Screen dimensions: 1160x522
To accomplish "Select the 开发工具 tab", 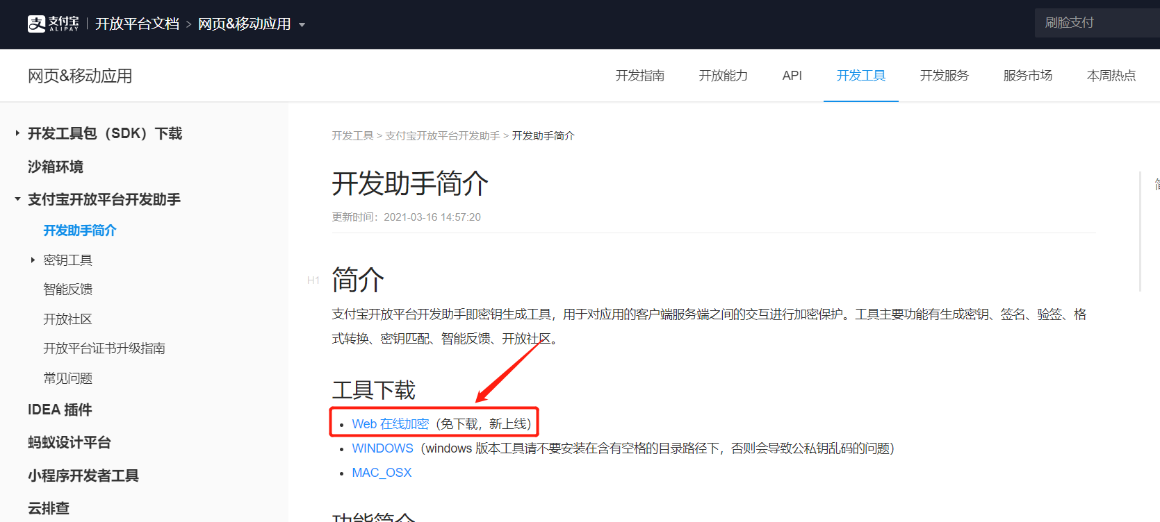I will pyautogui.click(x=860, y=76).
